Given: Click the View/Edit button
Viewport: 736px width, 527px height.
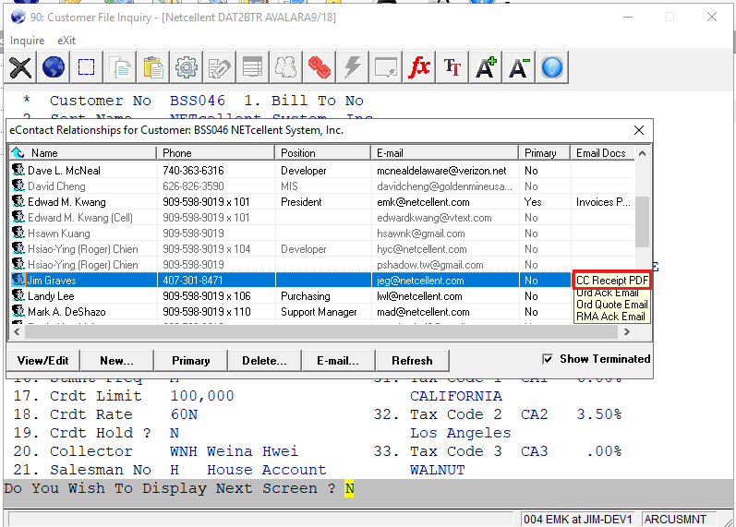Looking at the screenshot, I should 42,360.
